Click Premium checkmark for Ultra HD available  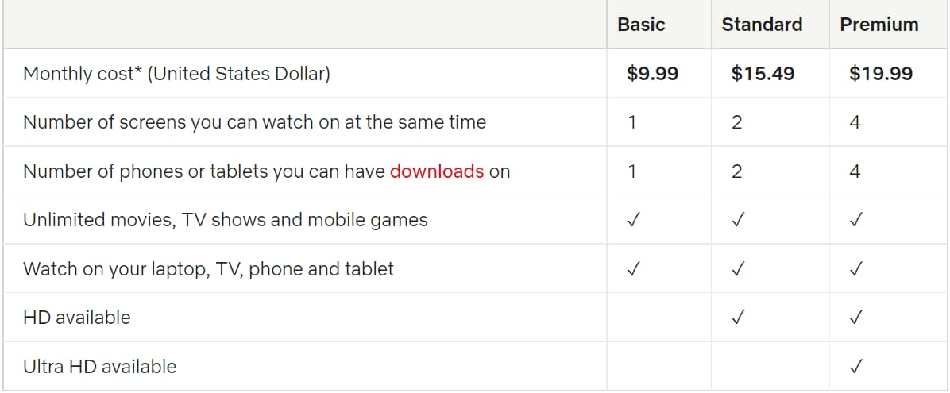(855, 366)
